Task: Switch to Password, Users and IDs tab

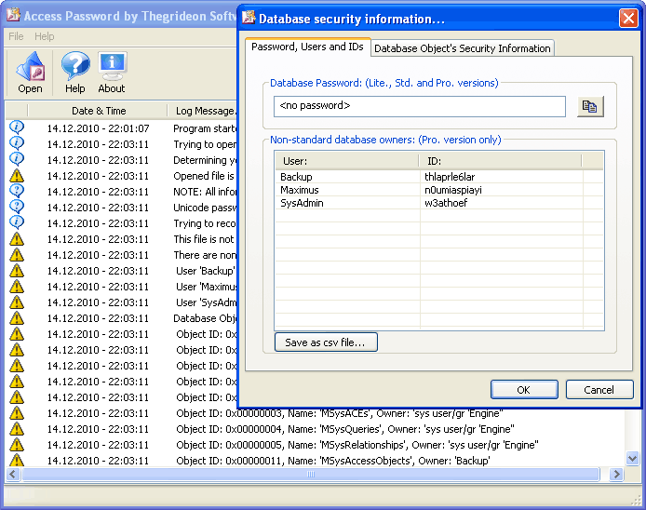Action: (307, 47)
